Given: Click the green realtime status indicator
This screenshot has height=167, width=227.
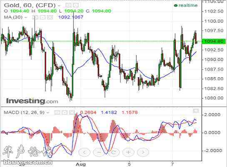Looking at the screenshot, I should pyautogui.click(x=186, y=5).
